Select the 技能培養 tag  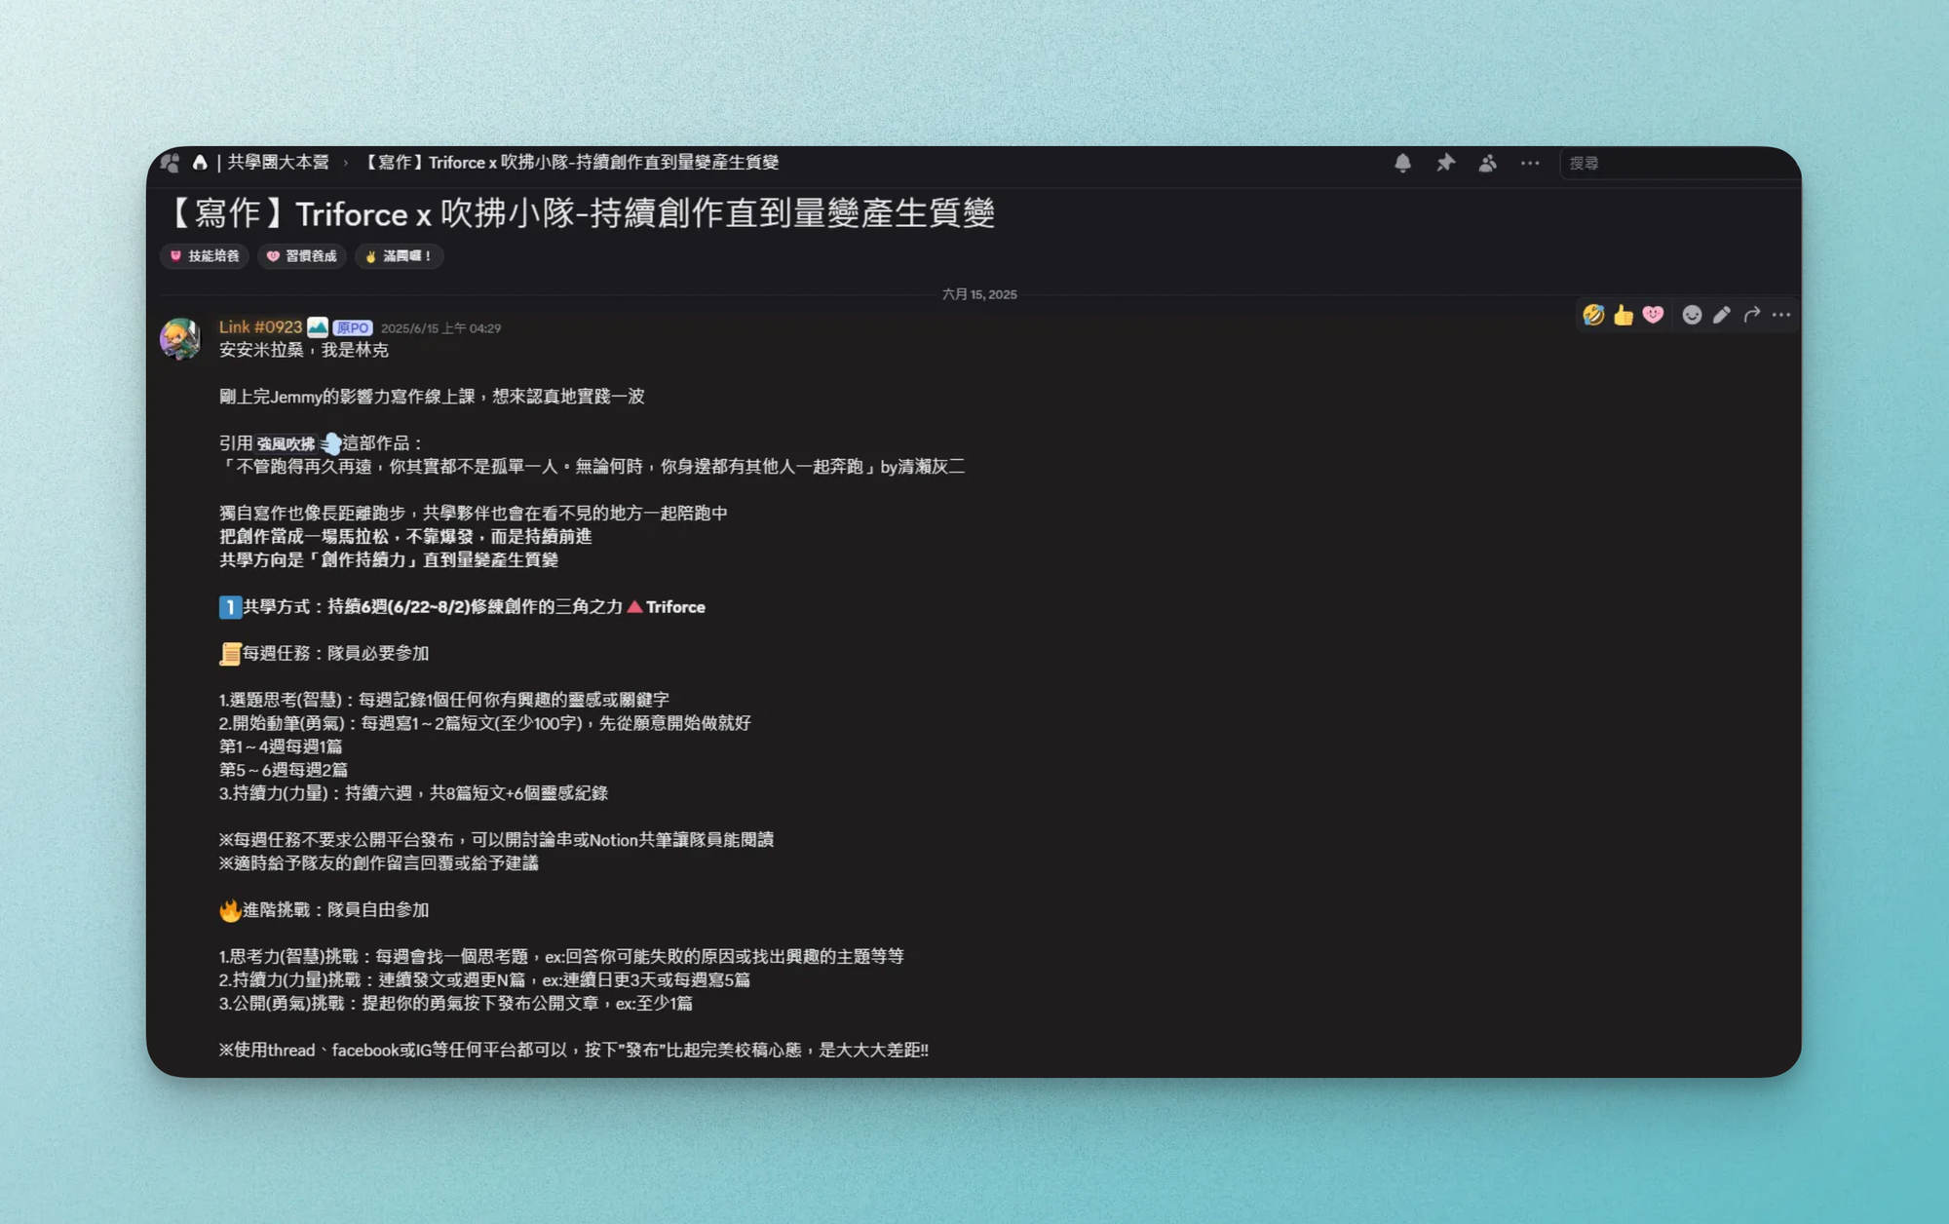pyautogui.click(x=205, y=256)
